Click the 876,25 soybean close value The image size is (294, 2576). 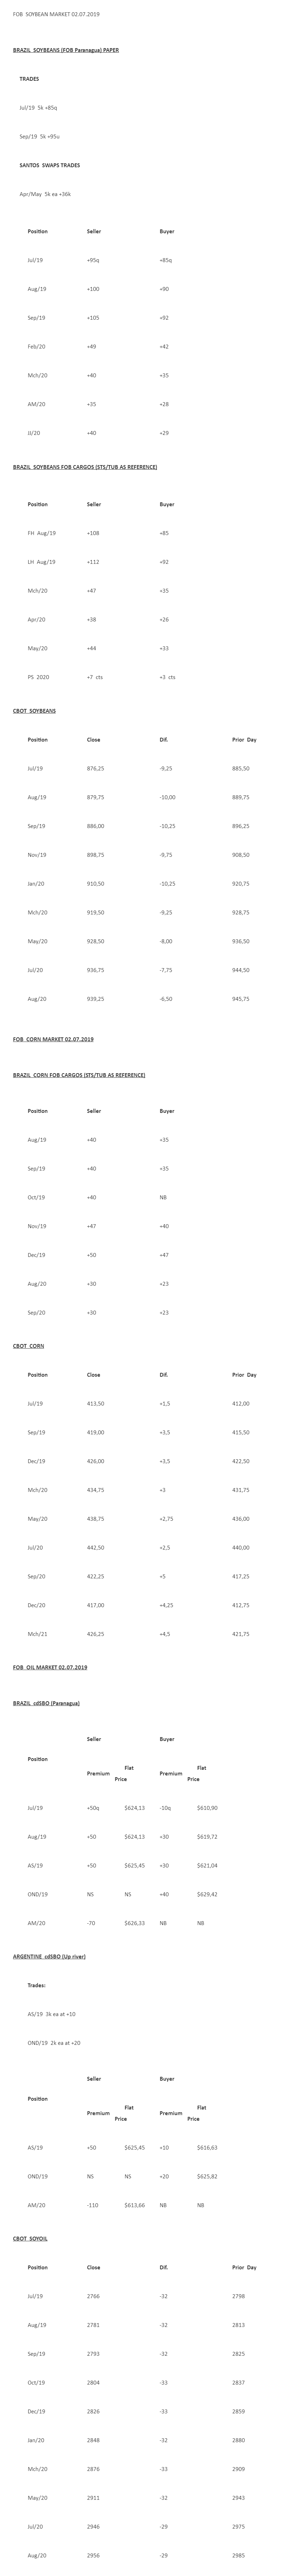click(x=96, y=769)
